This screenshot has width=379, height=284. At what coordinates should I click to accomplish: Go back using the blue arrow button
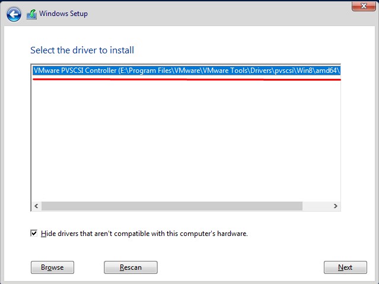pos(14,14)
